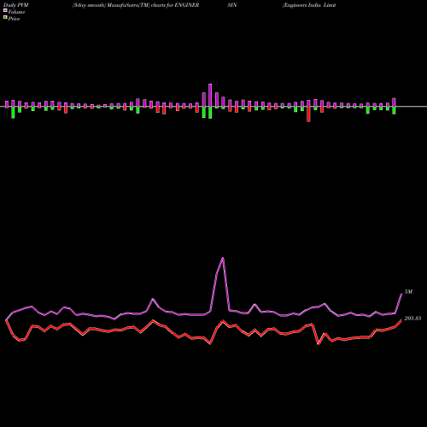Click the Volume legend label

click(16, 12)
